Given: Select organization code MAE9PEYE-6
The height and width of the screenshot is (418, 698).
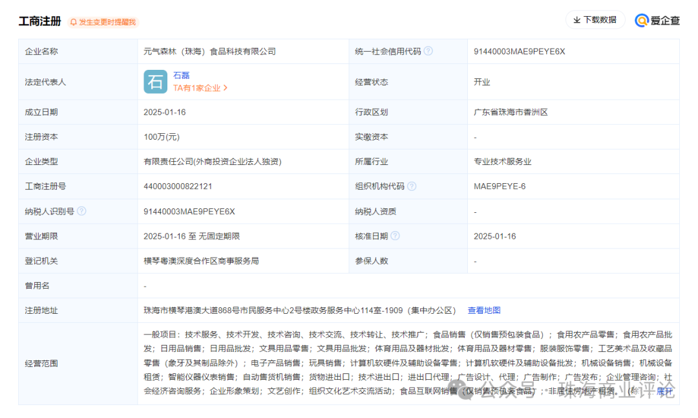Looking at the screenshot, I should pyautogui.click(x=500, y=186).
